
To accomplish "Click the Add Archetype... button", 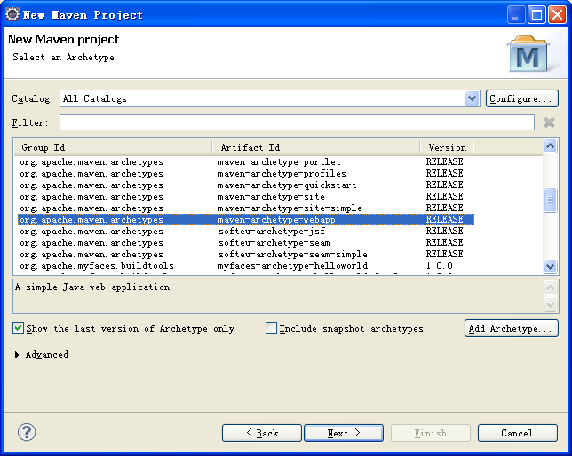I will click(511, 328).
